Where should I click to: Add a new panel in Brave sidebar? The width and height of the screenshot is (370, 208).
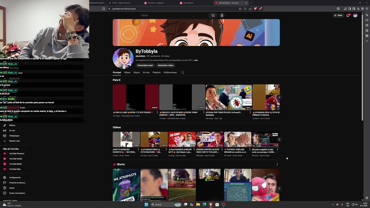367,41
